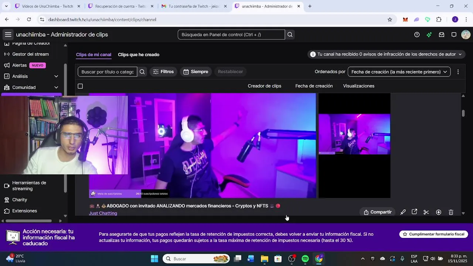This screenshot has height=266, width=473.
Task: Open Spotify from the taskbar
Action: (x=305, y=259)
